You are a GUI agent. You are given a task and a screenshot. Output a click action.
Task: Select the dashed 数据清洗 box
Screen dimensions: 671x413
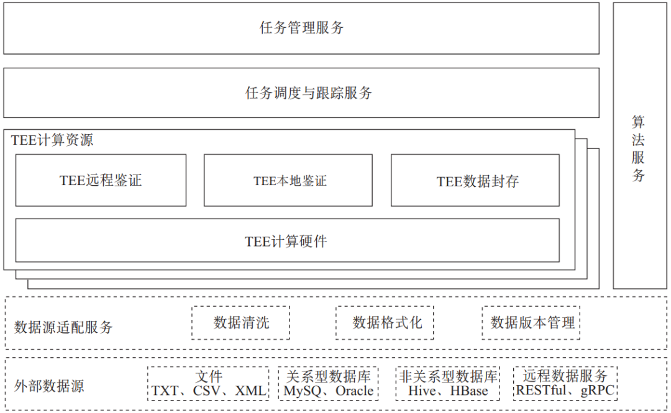[241, 322]
